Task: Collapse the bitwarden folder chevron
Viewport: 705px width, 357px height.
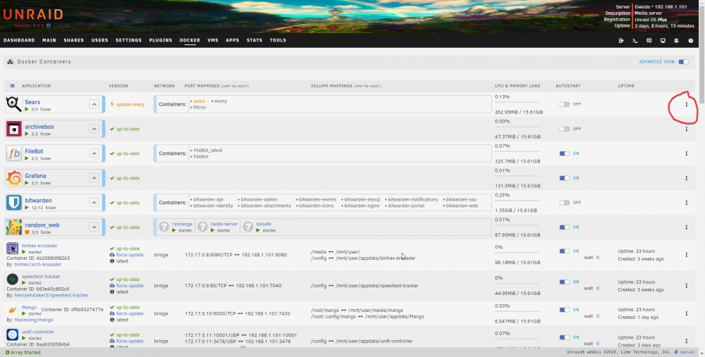Action: tap(94, 203)
